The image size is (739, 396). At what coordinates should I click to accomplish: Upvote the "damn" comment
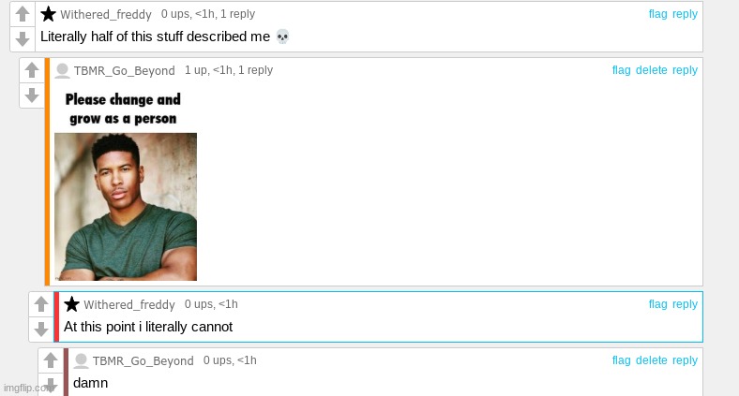[x=51, y=360]
